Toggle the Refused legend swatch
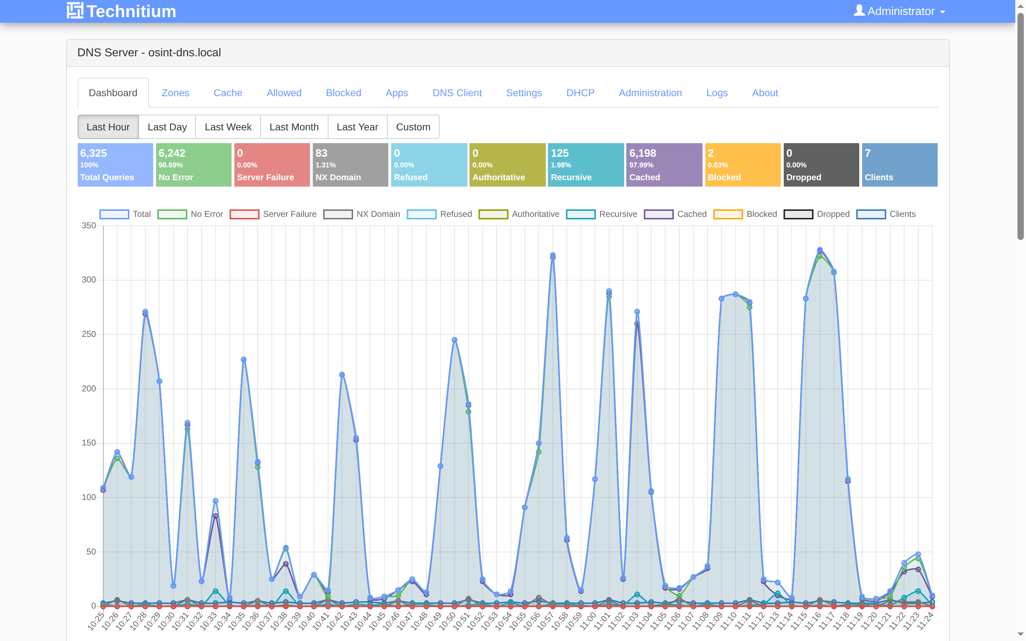Screen dimensions: 1026x641 421,214
